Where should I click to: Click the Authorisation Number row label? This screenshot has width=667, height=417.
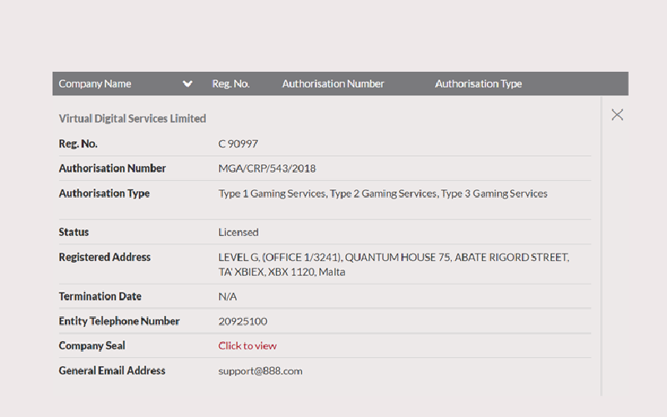113,168
